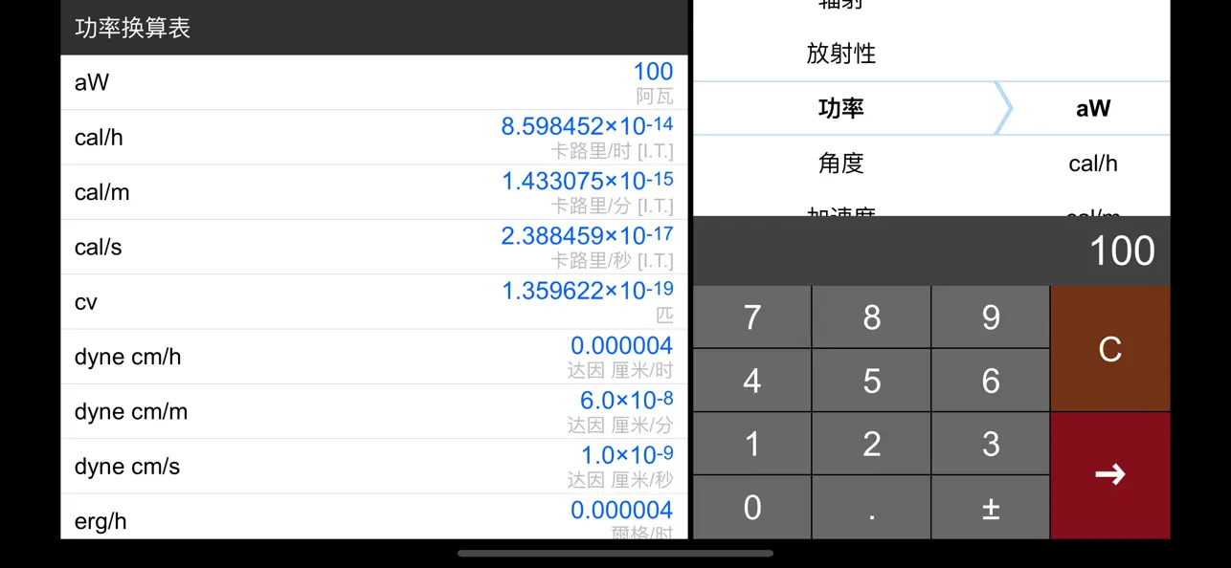Tap the red arrow convert key
The height and width of the screenshot is (568, 1231).
pos(1109,475)
